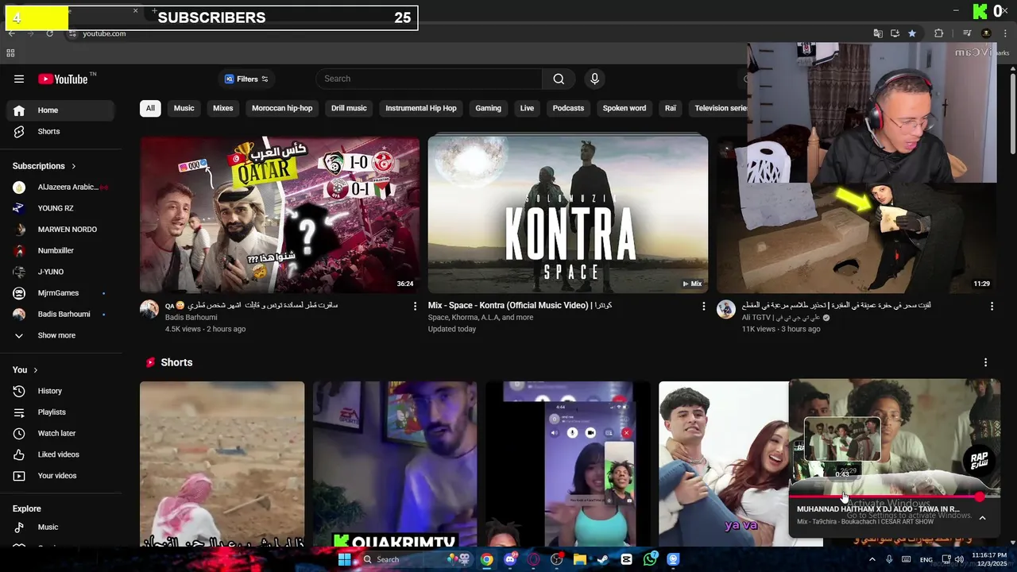This screenshot has width=1017, height=572.
Task: Open Shorts in the sidebar
Action: coord(60,131)
